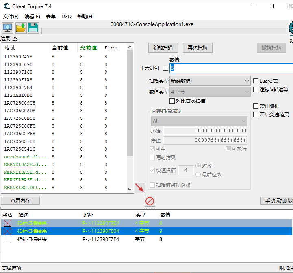
Task: Toggle the 可执行 checkbox
Action: 228,149
